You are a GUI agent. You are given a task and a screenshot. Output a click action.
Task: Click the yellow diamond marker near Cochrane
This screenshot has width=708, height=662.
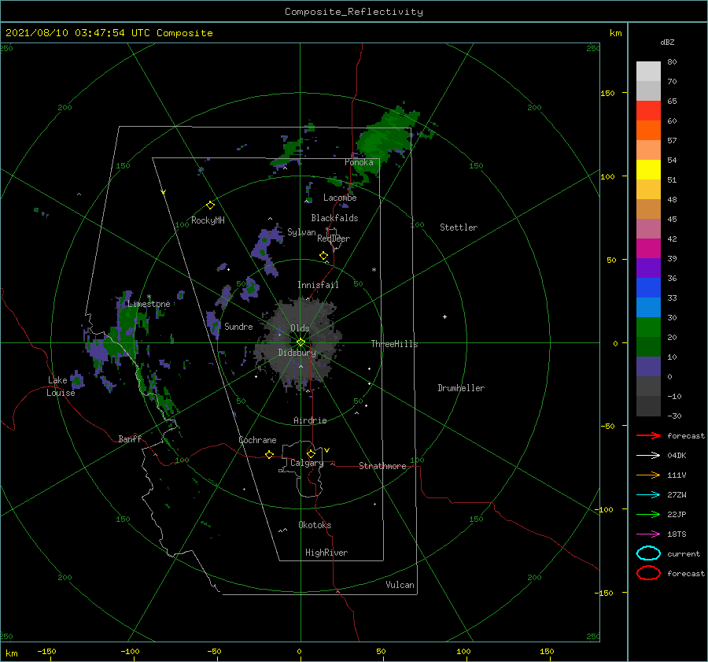pyautogui.click(x=269, y=454)
